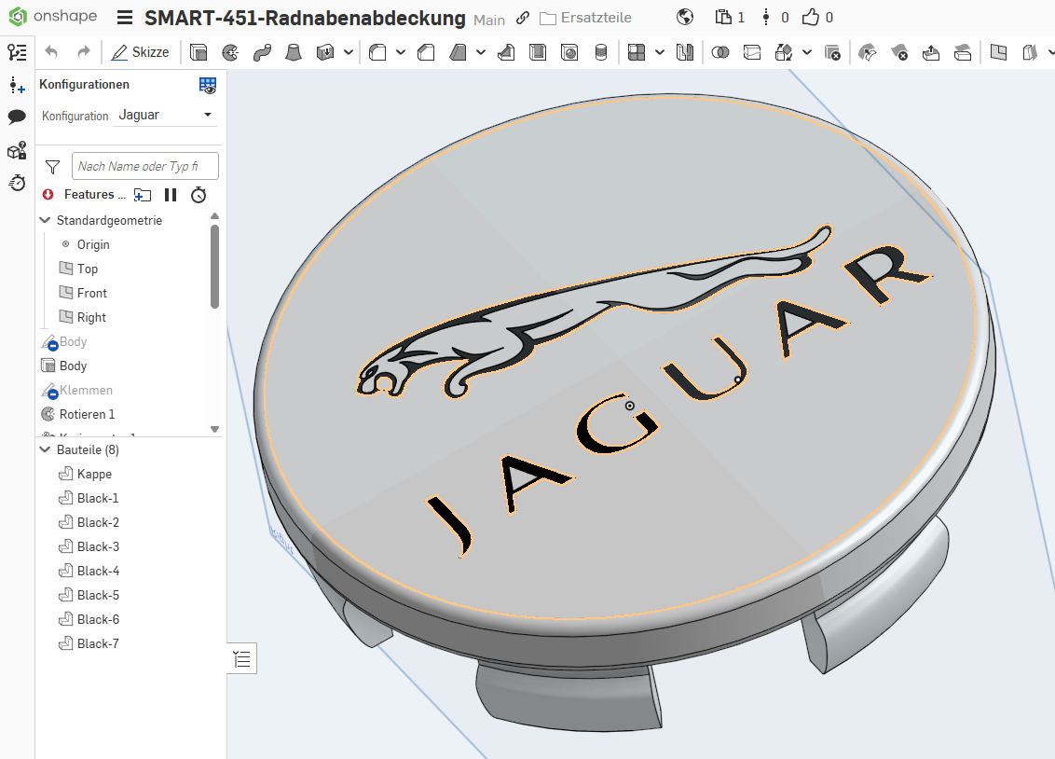The image size is (1055, 759).
Task: Open the versions and history icon
Action: click(x=766, y=18)
